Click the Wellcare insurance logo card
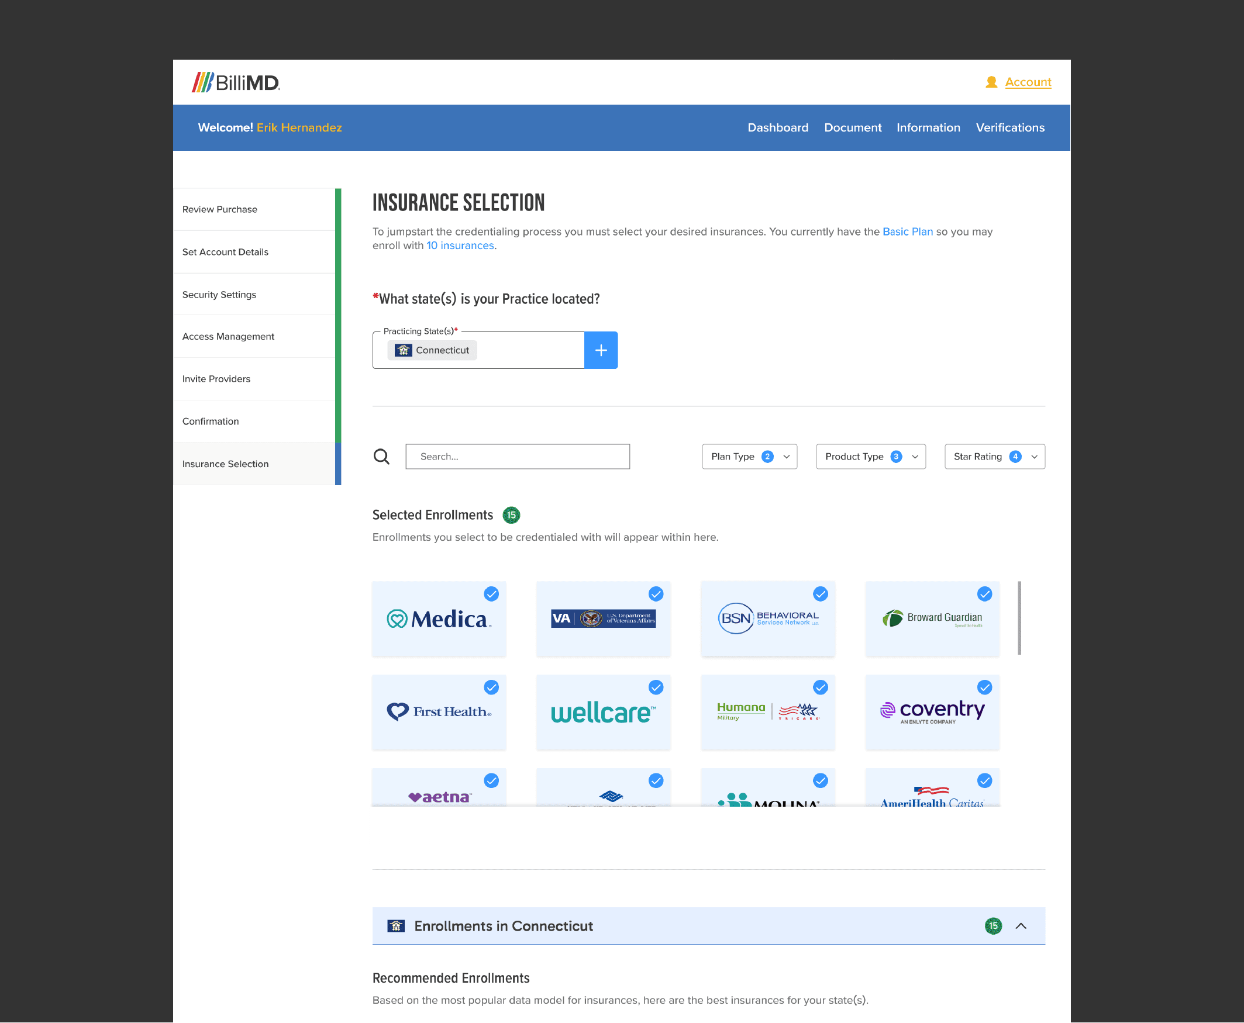The width and height of the screenshot is (1244, 1023). point(602,713)
